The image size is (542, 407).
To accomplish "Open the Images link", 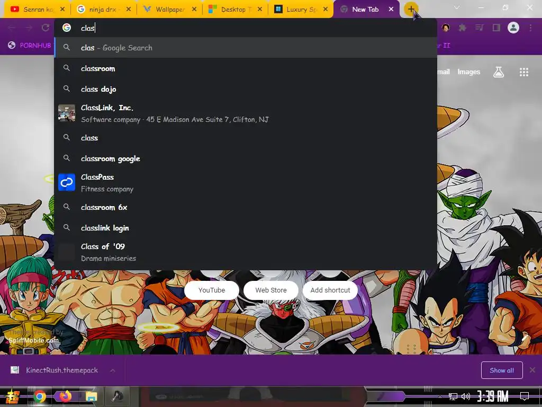I will coord(469,72).
